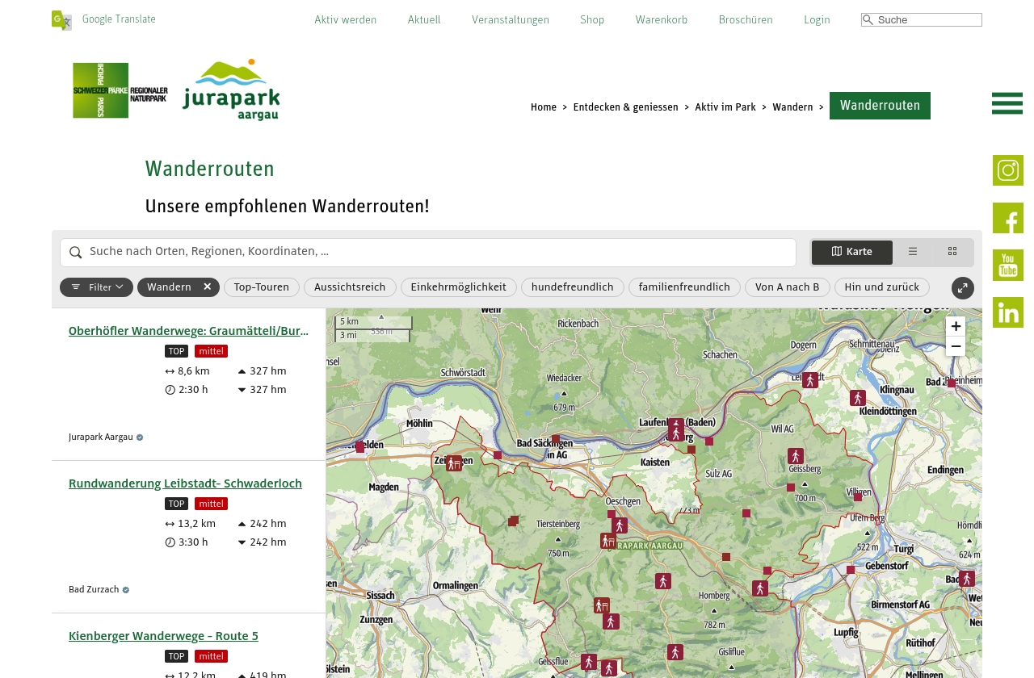Expand the Filter dropdown
The height and width of the screenshot is (678, 1034).
pos(96,287)
